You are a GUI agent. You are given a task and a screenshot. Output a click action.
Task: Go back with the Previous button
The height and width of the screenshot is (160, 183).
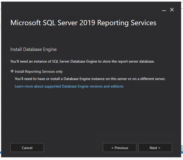coord(119,148)
